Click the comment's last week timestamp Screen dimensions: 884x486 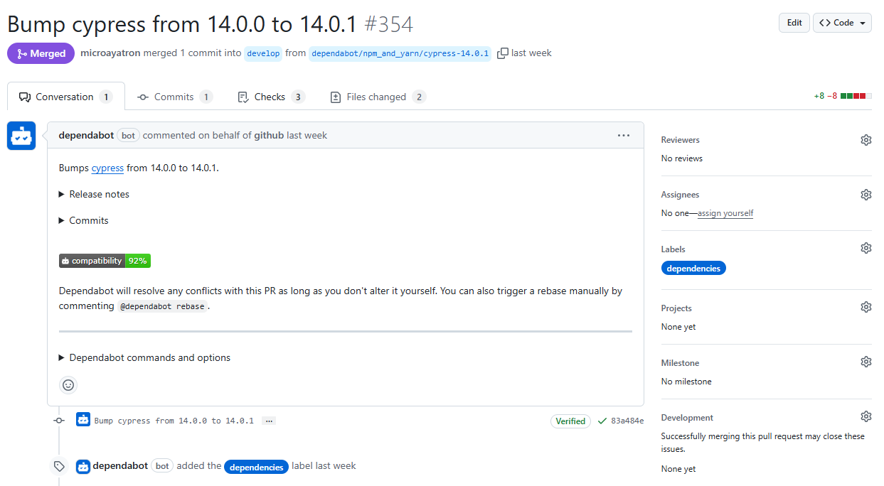[x=307, y=135]
